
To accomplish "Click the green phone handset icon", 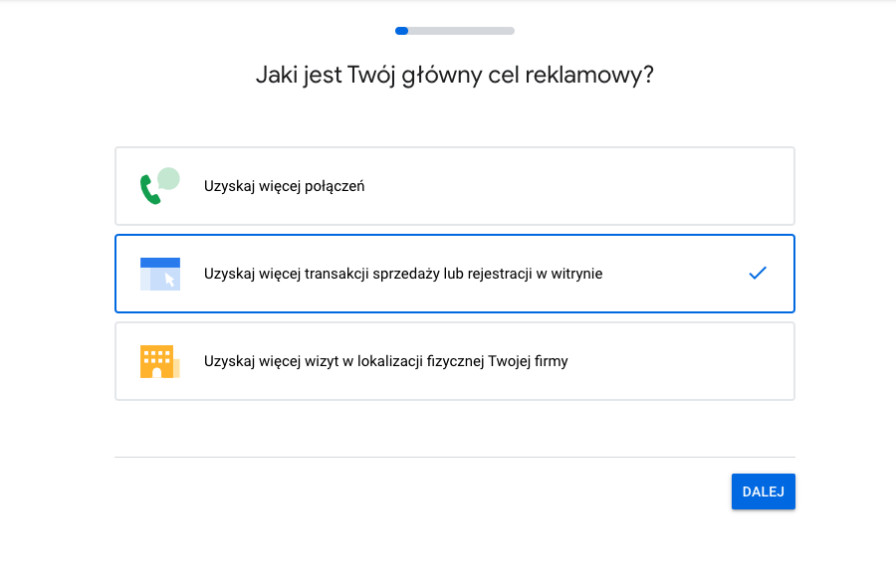I will click(149, 190).
